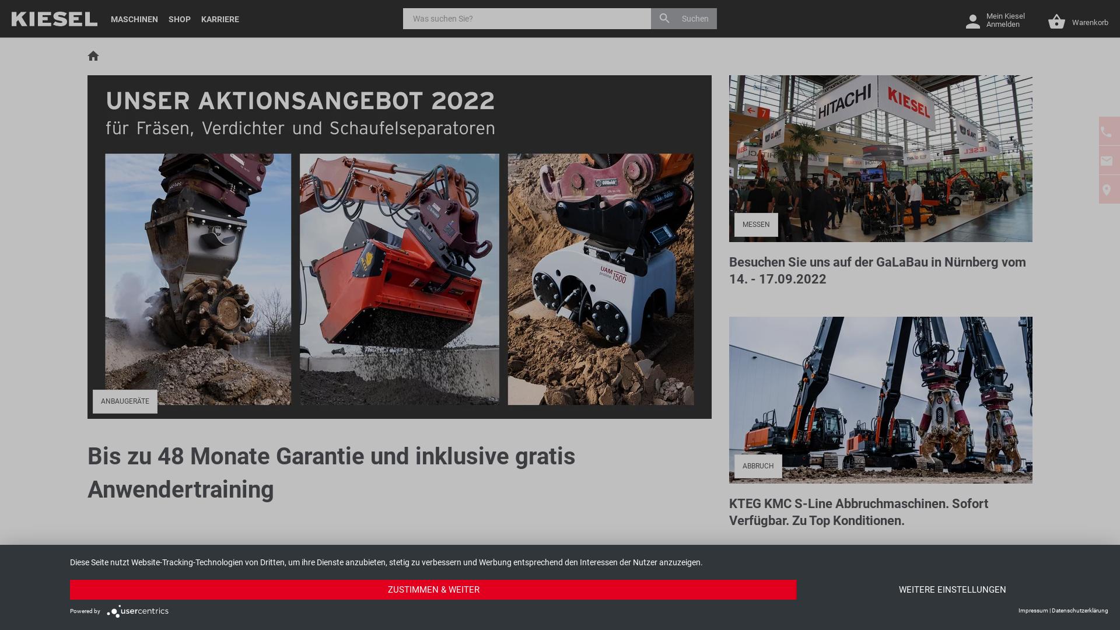The height and width of the screenshot is (630, 1120).
Task: Open the Warenkorb basket icon
Action: (x=1056, y=22)
